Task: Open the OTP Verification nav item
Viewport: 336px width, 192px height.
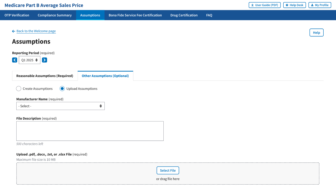Action: (x=17, y=15)
